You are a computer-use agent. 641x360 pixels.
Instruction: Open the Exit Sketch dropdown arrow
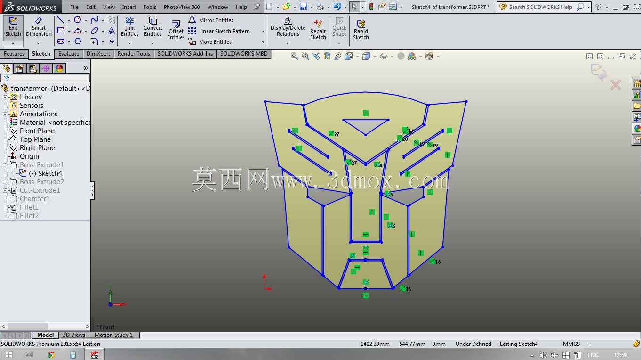click(13, 44)
